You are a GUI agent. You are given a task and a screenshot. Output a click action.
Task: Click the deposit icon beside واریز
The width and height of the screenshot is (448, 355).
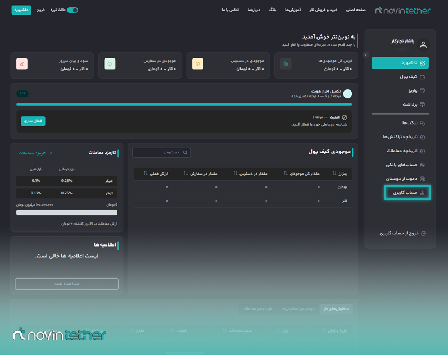click(x=423, y=90)
